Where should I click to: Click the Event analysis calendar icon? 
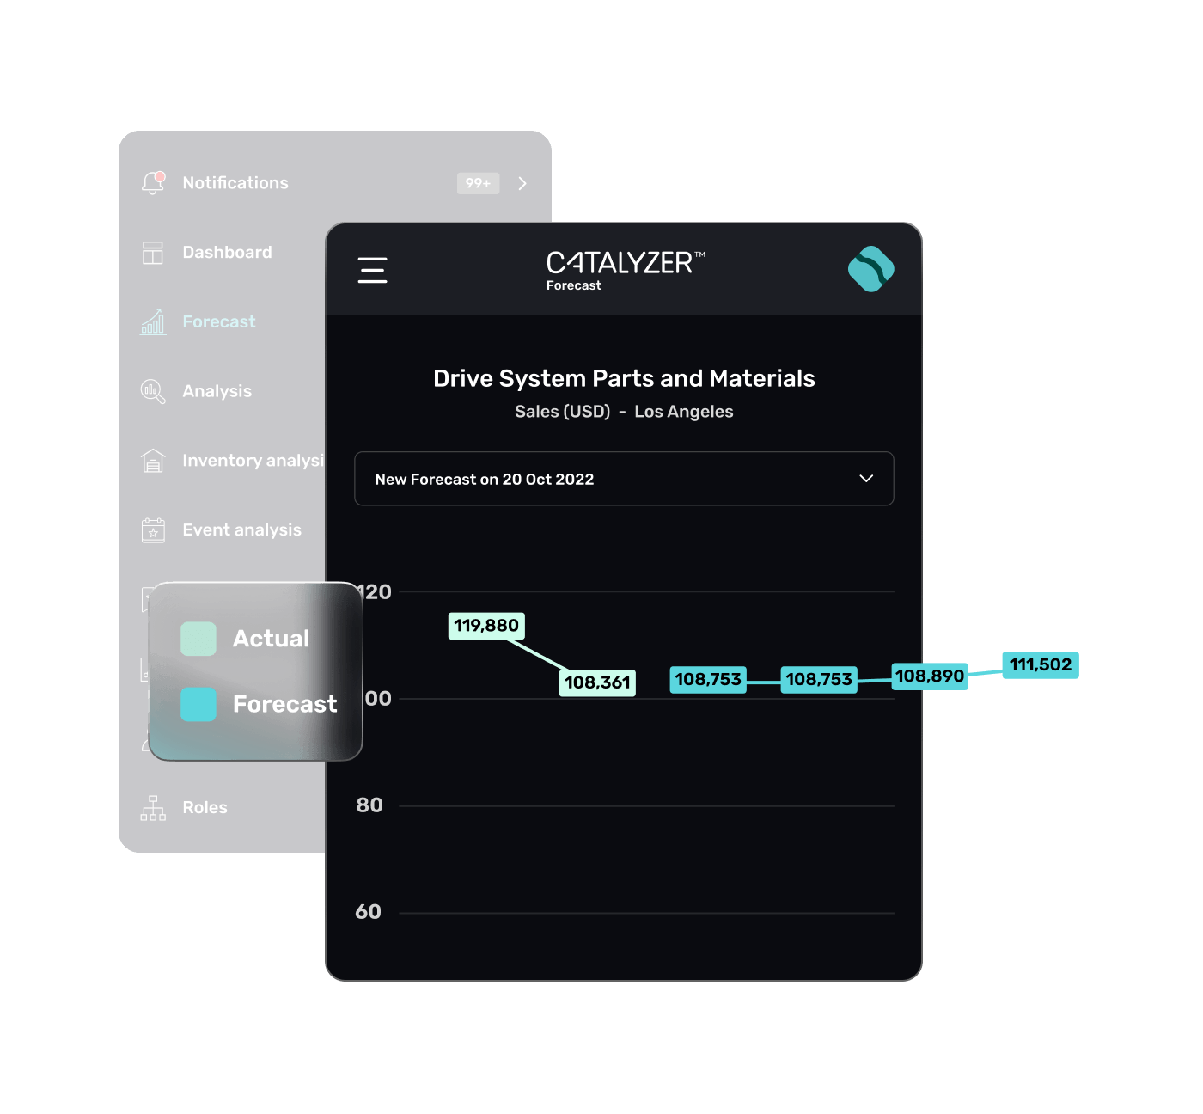point(153,529)
